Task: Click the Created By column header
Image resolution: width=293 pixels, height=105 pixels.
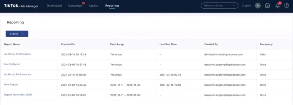Action: pos(211,44)
